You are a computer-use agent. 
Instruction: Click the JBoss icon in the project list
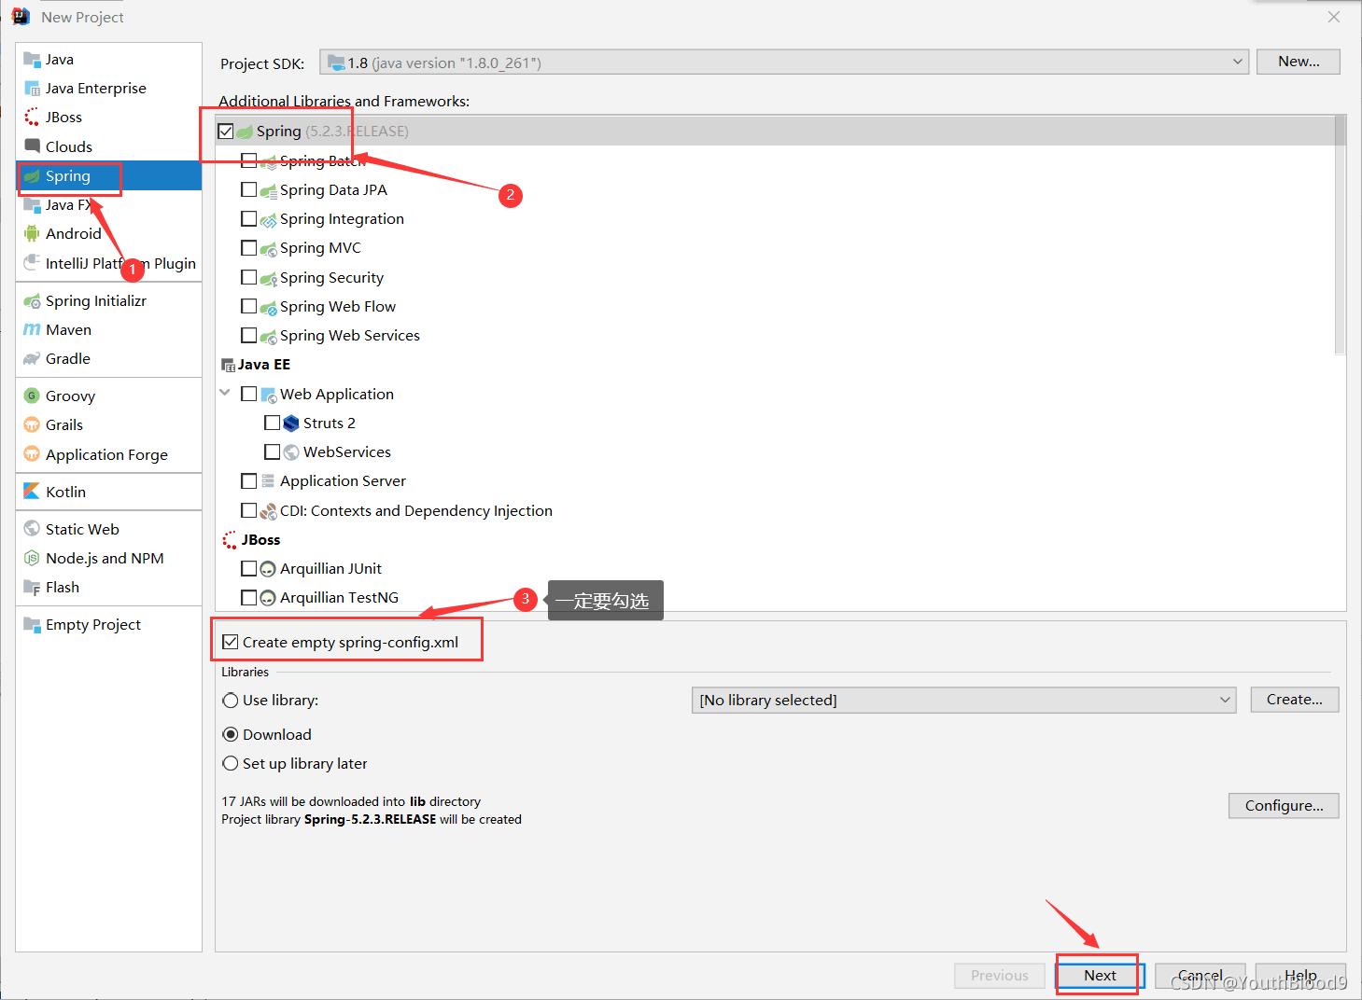click(32, 118)
